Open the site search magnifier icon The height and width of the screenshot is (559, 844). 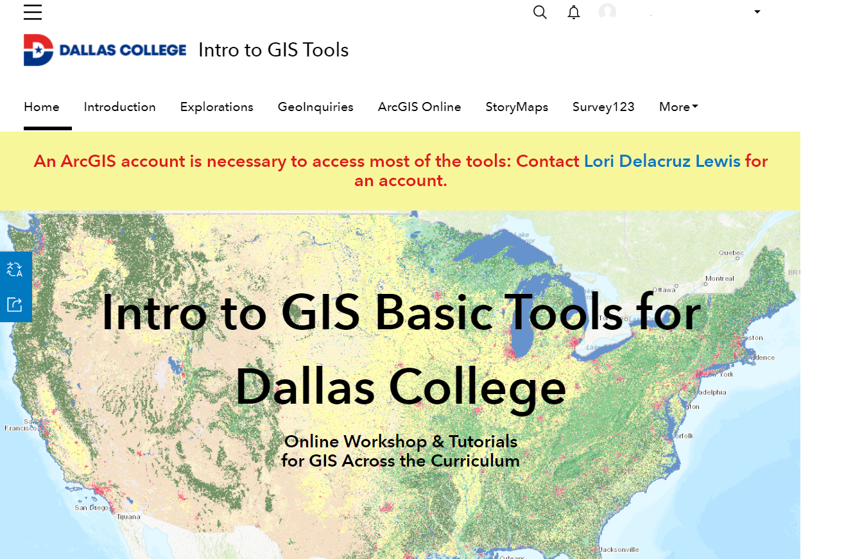coord(540,12)
